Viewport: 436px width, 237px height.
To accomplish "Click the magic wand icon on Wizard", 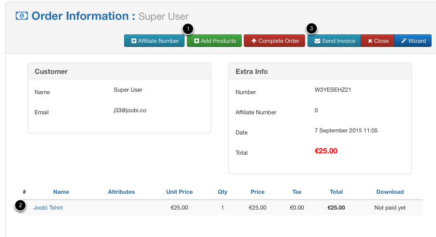I will pos(404,41).
